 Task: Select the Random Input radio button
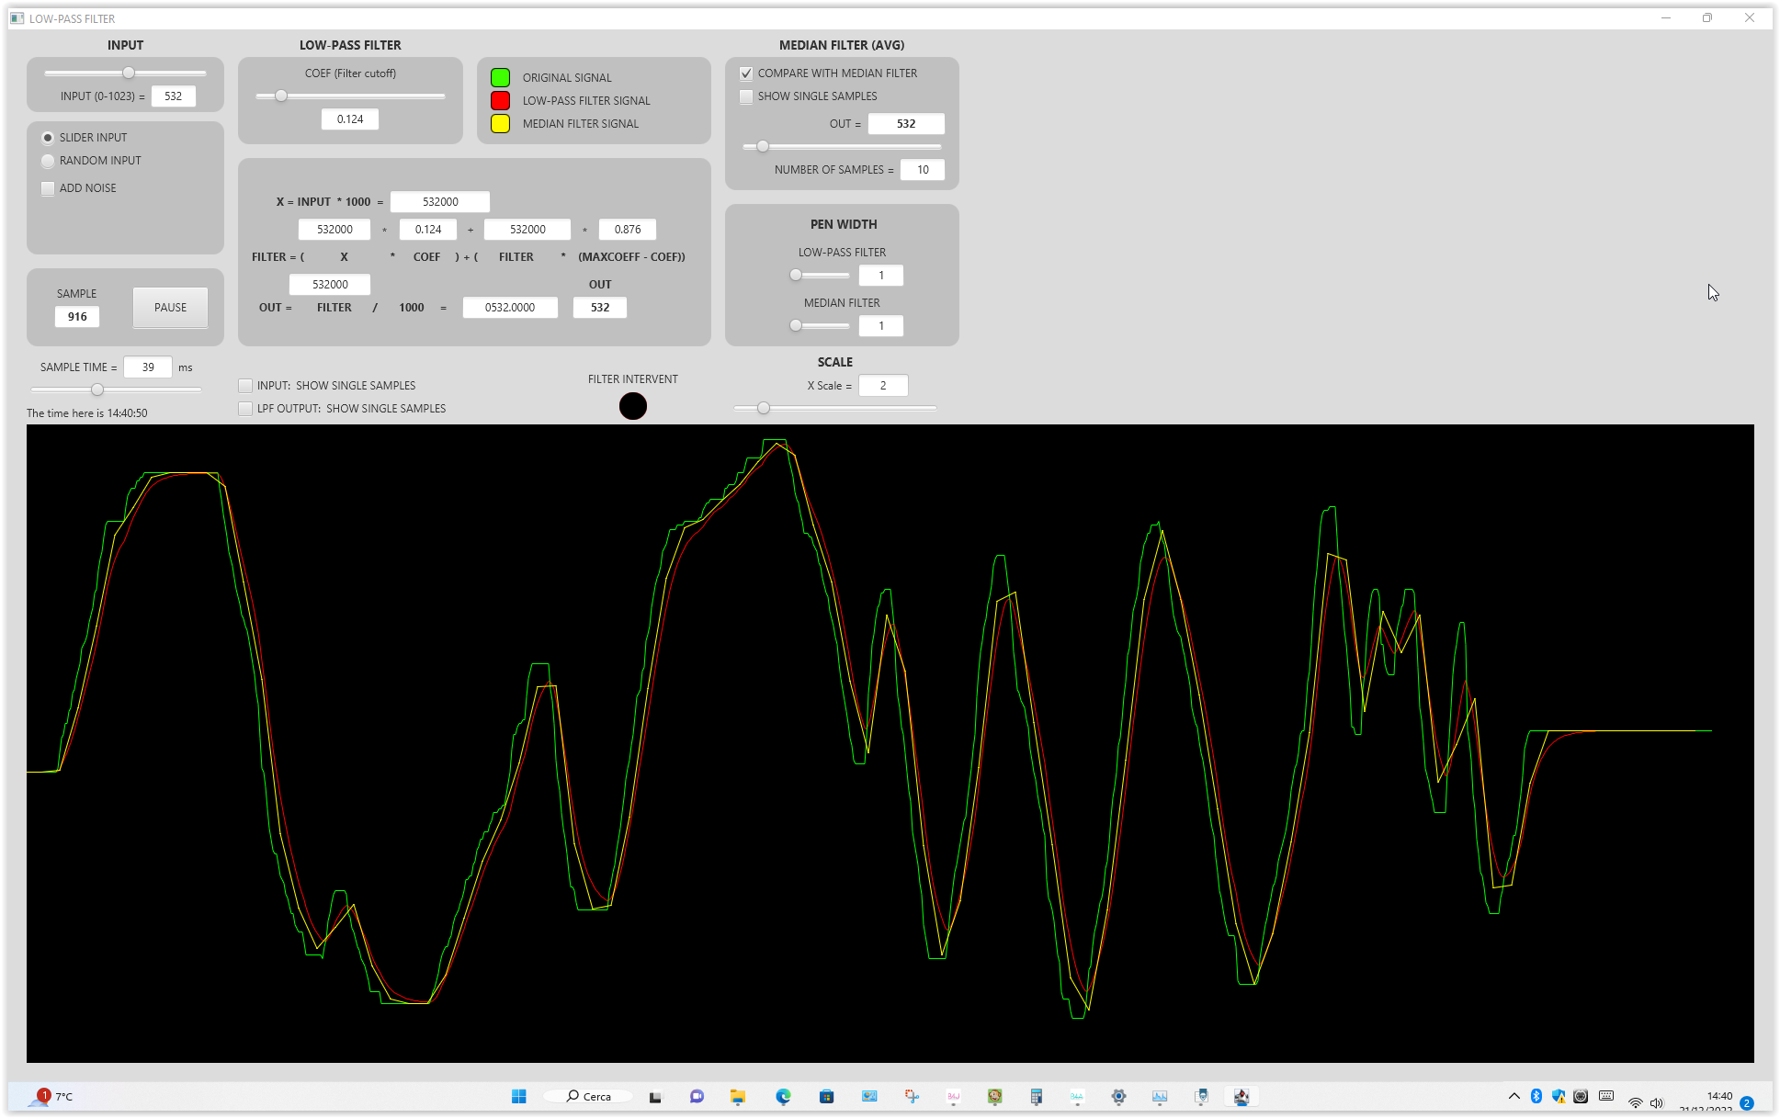point(48,161)
